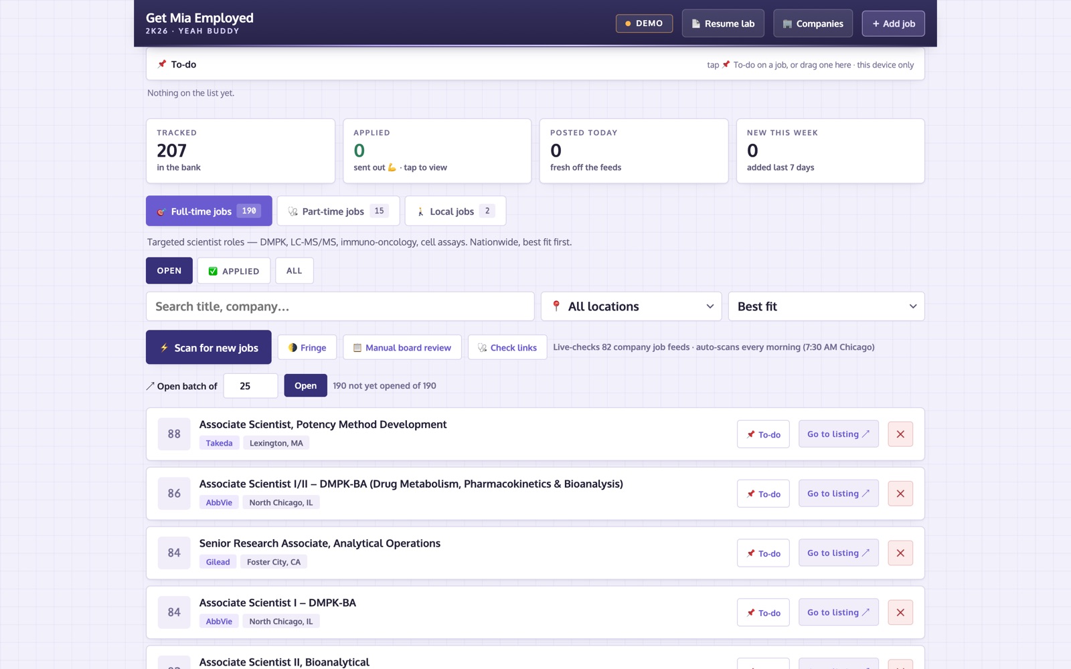Click the DEMO badge
This screenshot has height=669, width=1071.
(x=644, y=23)
